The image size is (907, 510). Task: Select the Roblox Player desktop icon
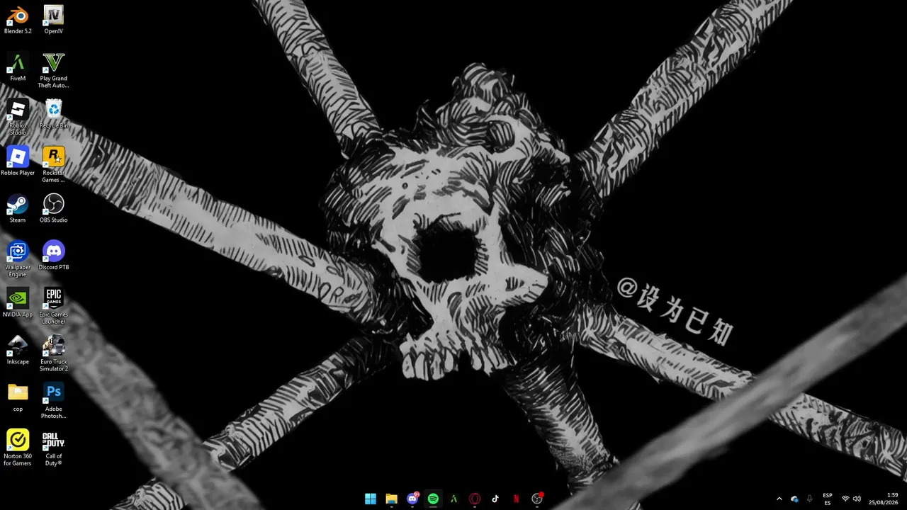[18, 161]
